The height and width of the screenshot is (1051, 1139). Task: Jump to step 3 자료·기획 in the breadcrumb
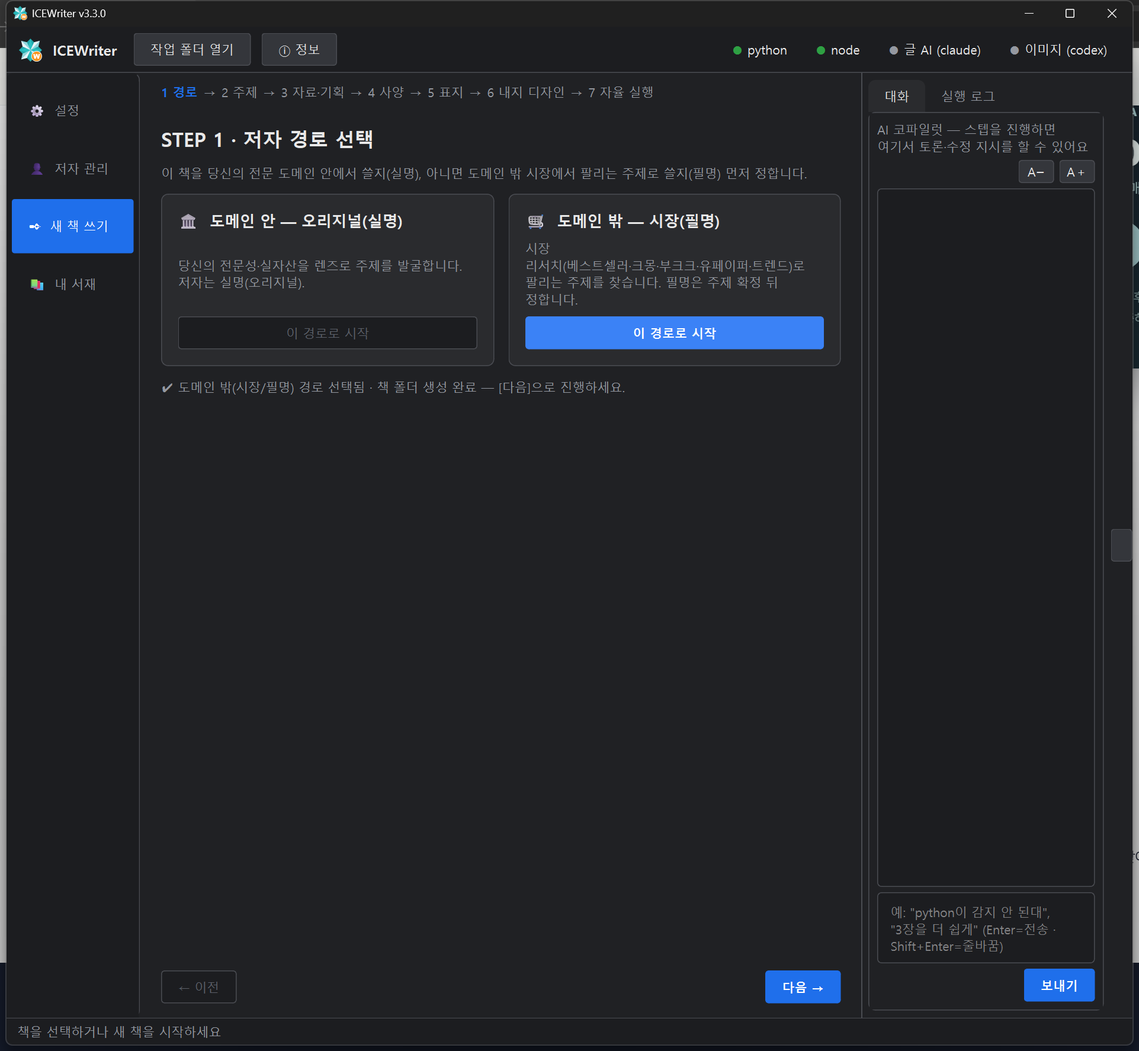coord(312,92)
